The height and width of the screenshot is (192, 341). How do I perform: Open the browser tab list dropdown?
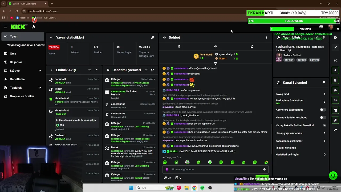tap(3, 3)
